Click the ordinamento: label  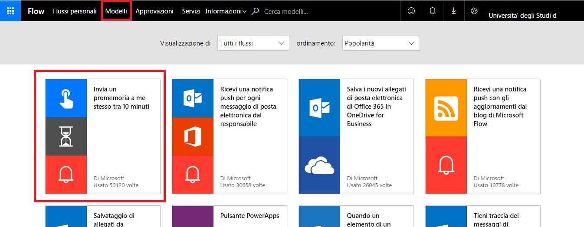(x=316, y=43)
